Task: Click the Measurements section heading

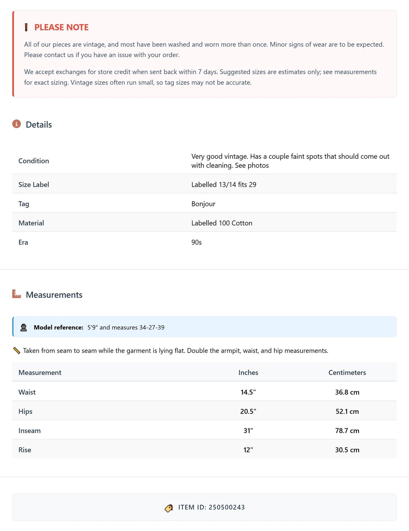Action: pos(54,295)
